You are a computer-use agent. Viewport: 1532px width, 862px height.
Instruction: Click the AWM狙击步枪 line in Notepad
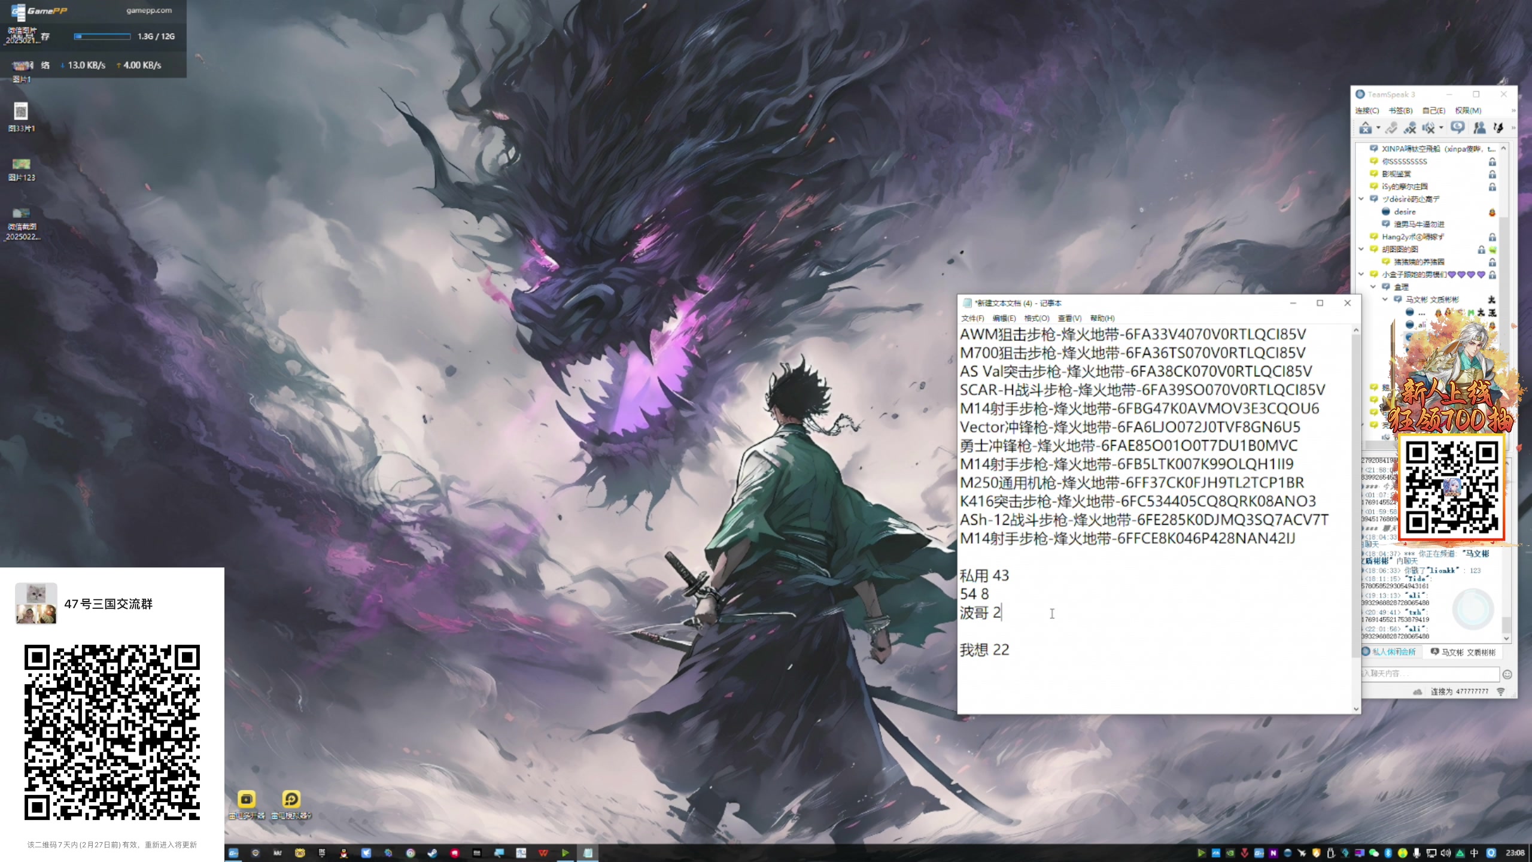coord(1133,334)
